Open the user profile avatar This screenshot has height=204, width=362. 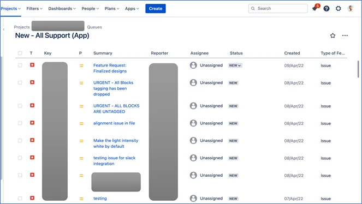click(351, 9)
